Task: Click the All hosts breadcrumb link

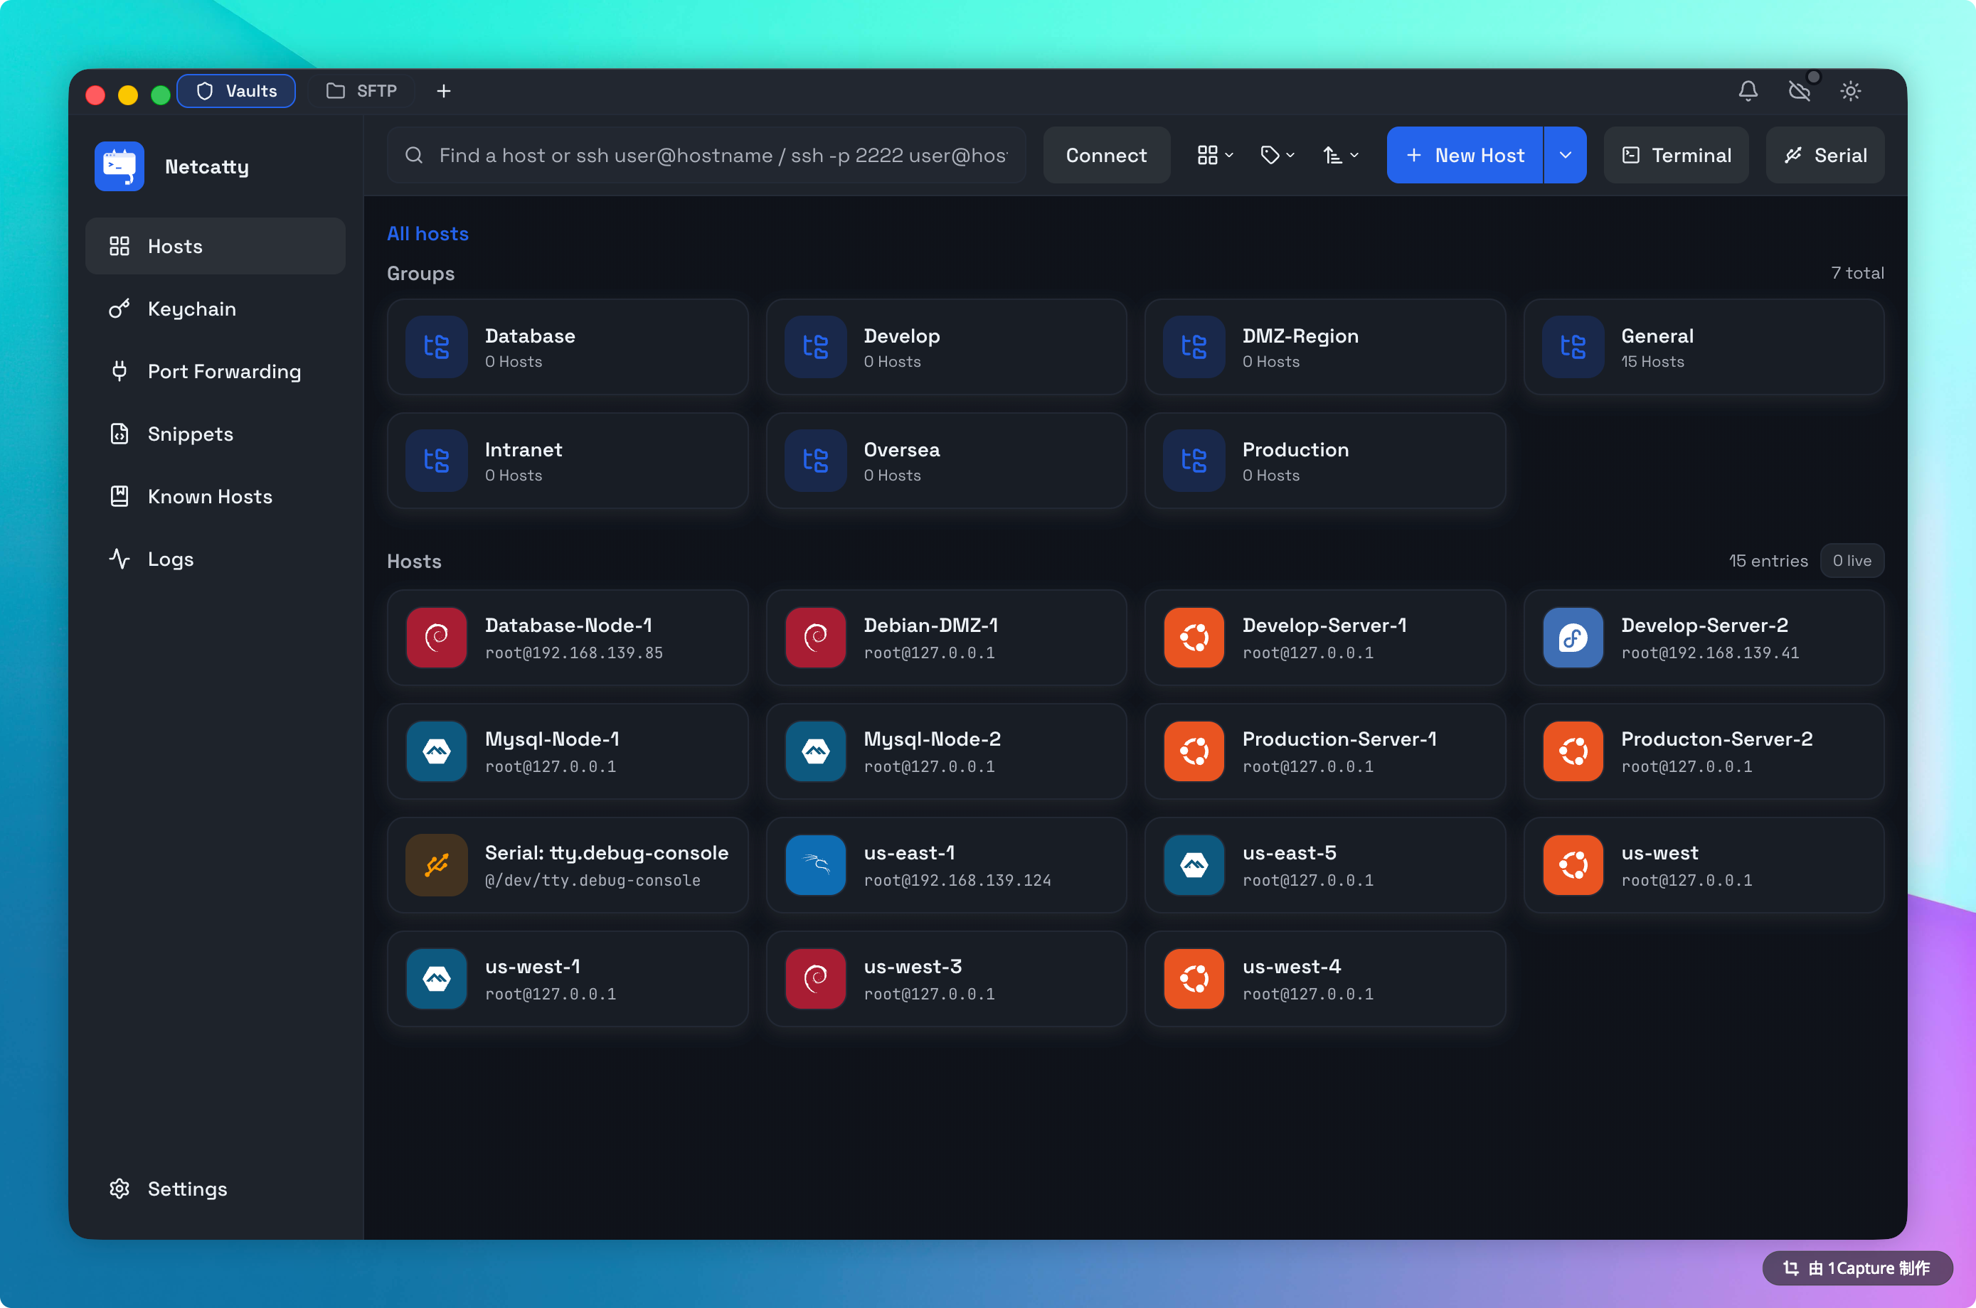Action: pos(427,234)
